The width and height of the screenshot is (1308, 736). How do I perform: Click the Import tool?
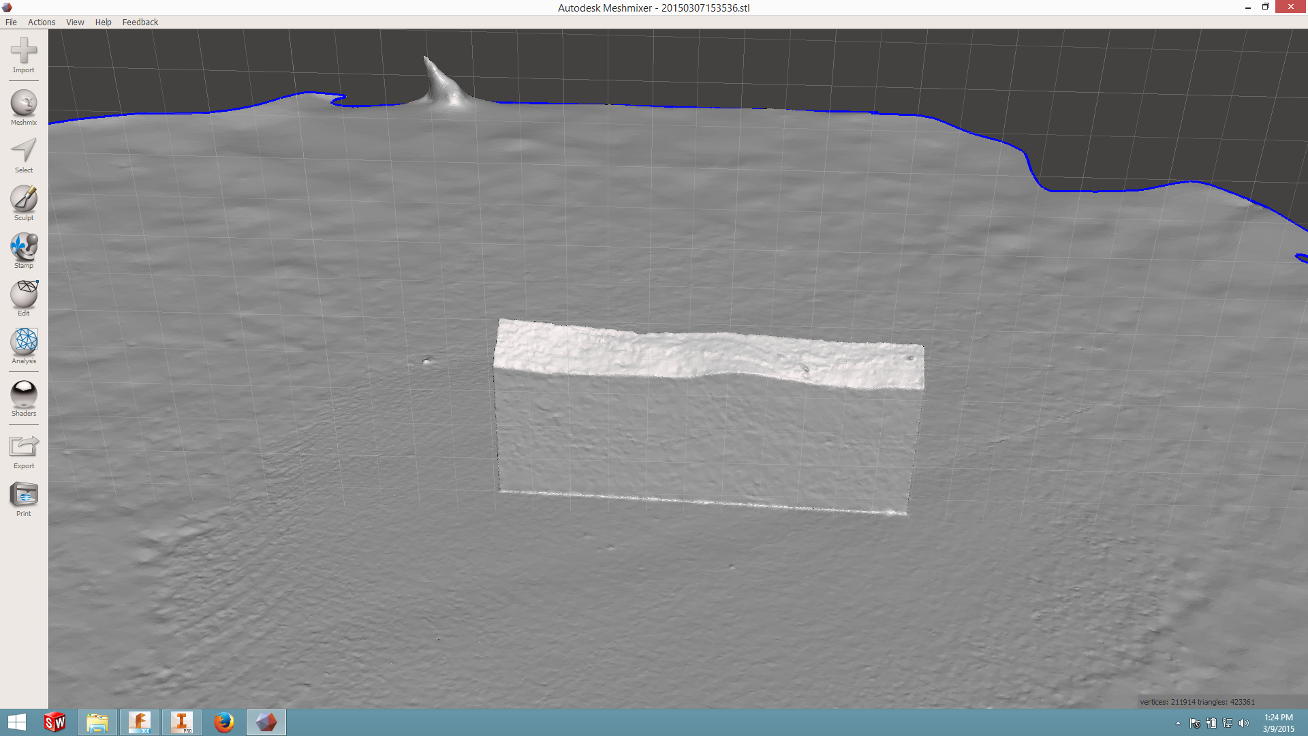pos(24,55)
